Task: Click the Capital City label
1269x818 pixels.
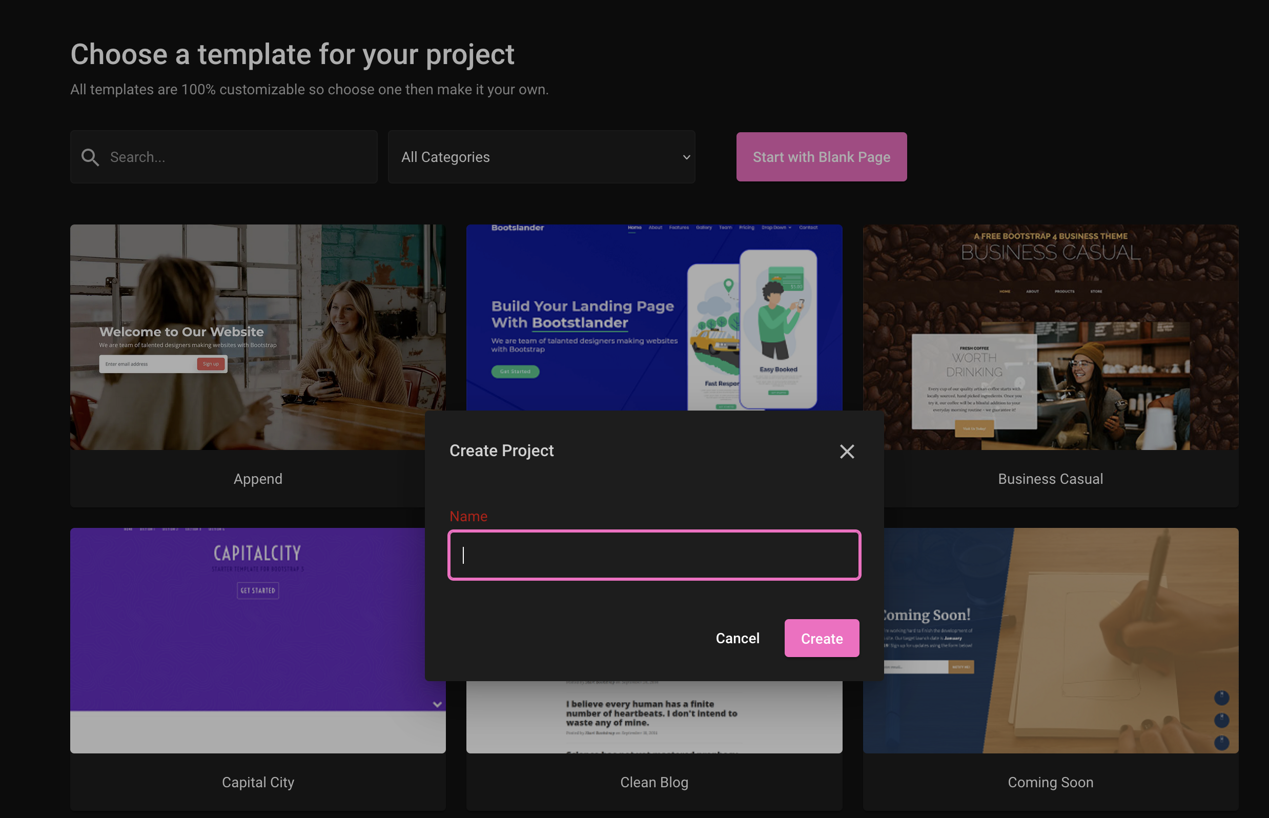Action: point(258,783)
